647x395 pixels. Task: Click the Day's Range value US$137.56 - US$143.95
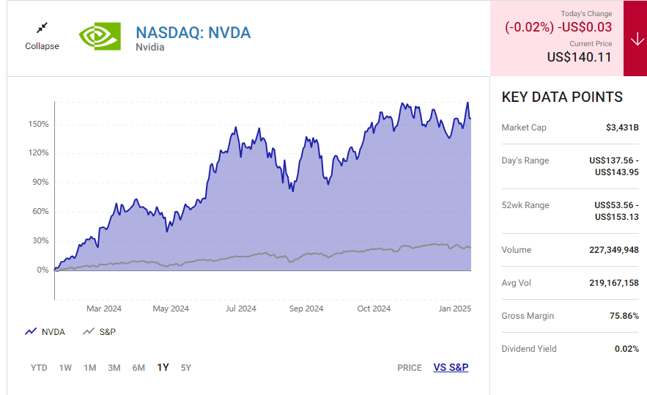[614, 166]
